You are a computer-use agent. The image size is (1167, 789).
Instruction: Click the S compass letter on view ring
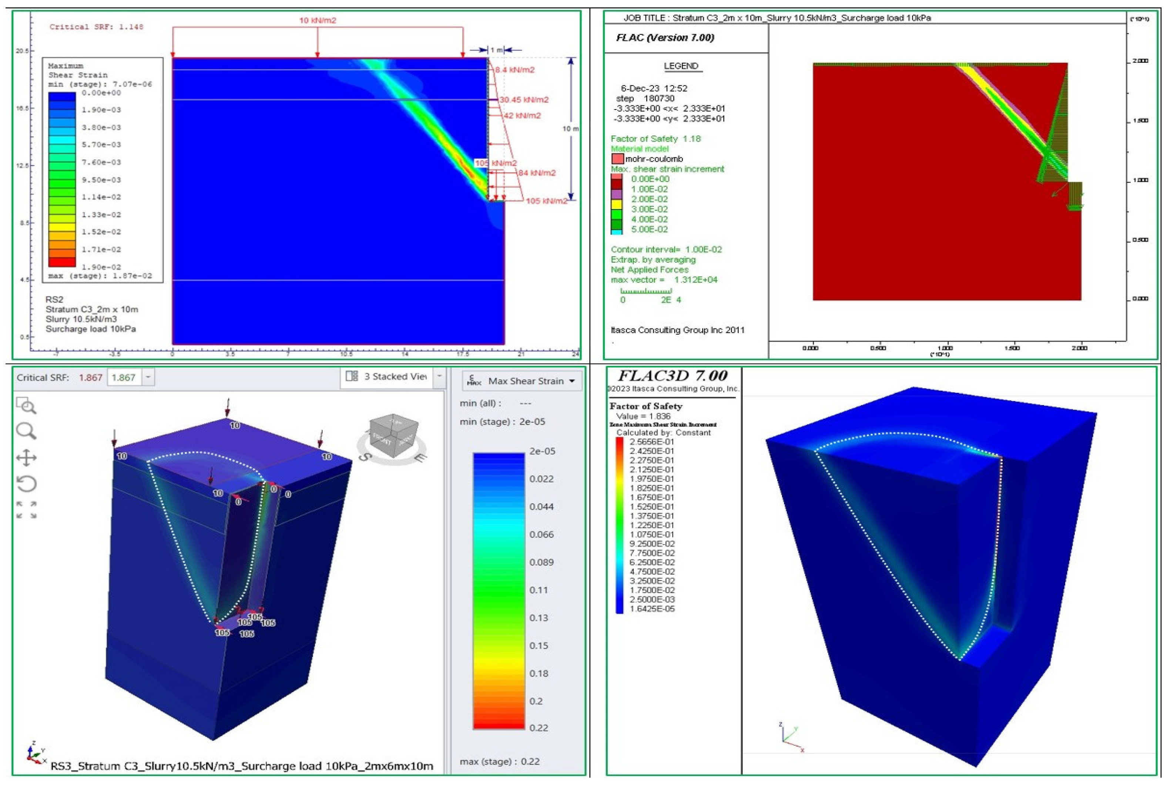pyautogui.click(x=365, y=457)
